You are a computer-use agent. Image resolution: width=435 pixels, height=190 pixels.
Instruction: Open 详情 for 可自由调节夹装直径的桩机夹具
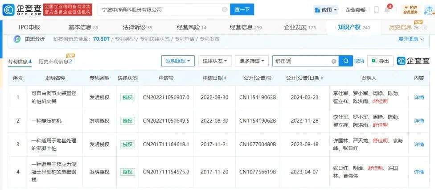[419, 98]
